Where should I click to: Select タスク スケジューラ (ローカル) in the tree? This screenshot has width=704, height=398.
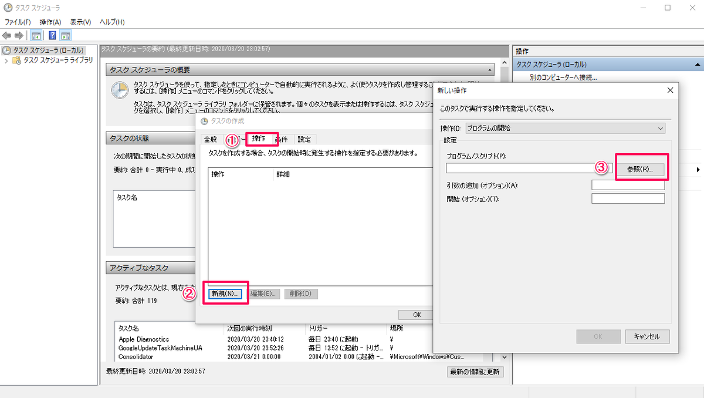click(x=48, y=50)
